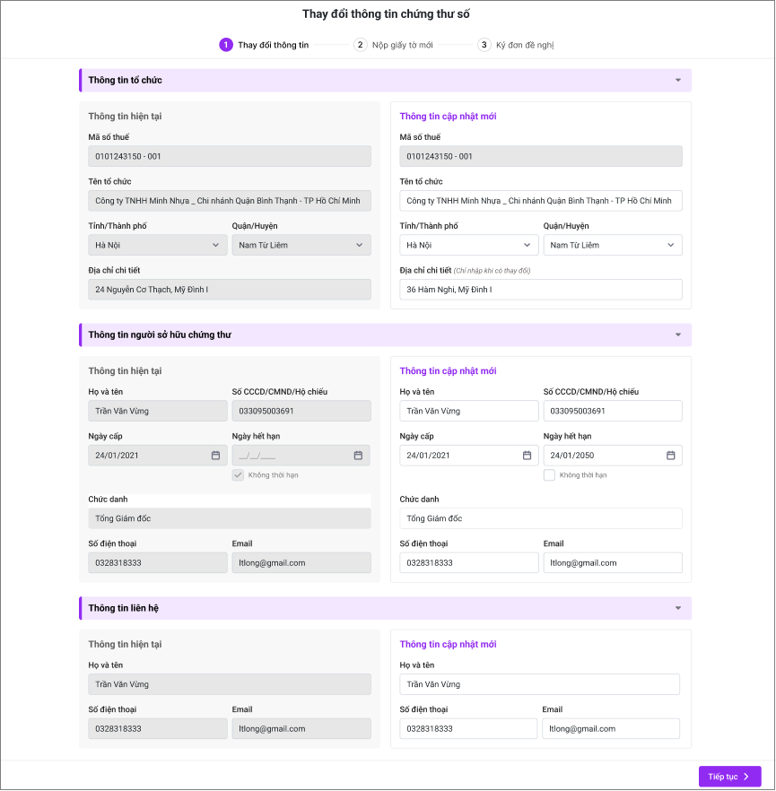Click step 3 circle Ký đơn đề nghị

[484, 45]
